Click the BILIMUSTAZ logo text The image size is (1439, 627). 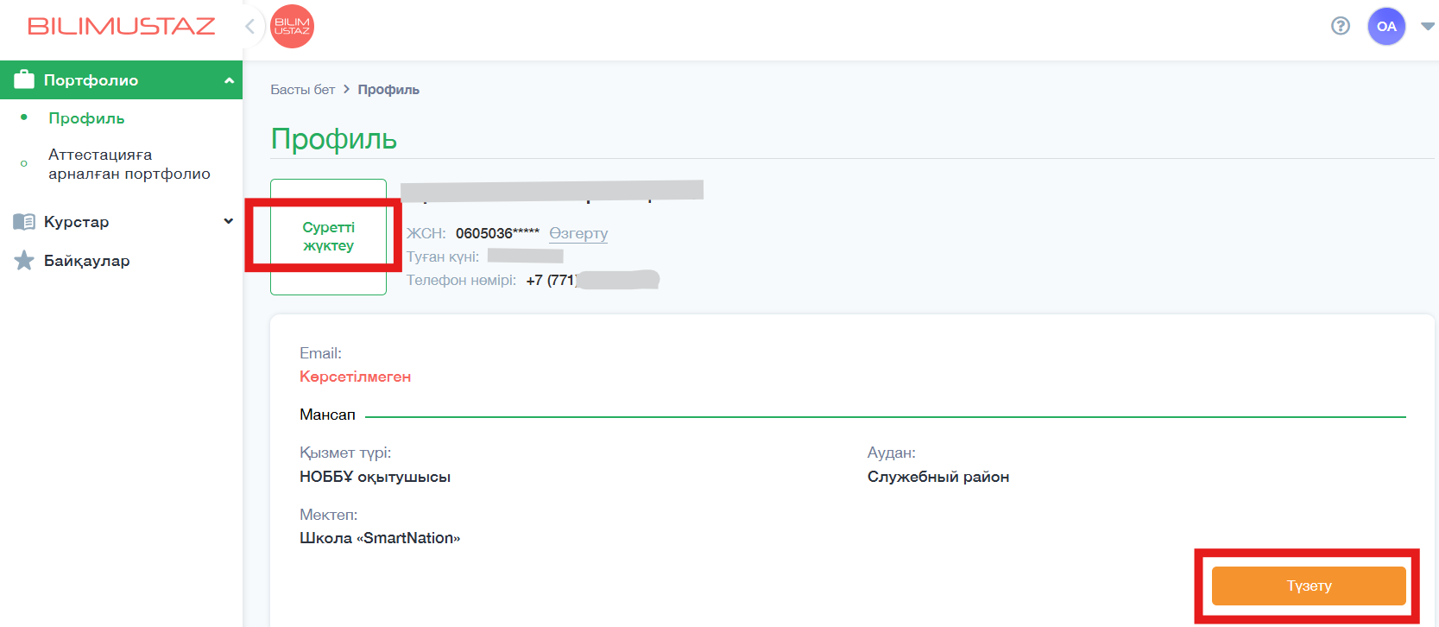click(121, 27)
